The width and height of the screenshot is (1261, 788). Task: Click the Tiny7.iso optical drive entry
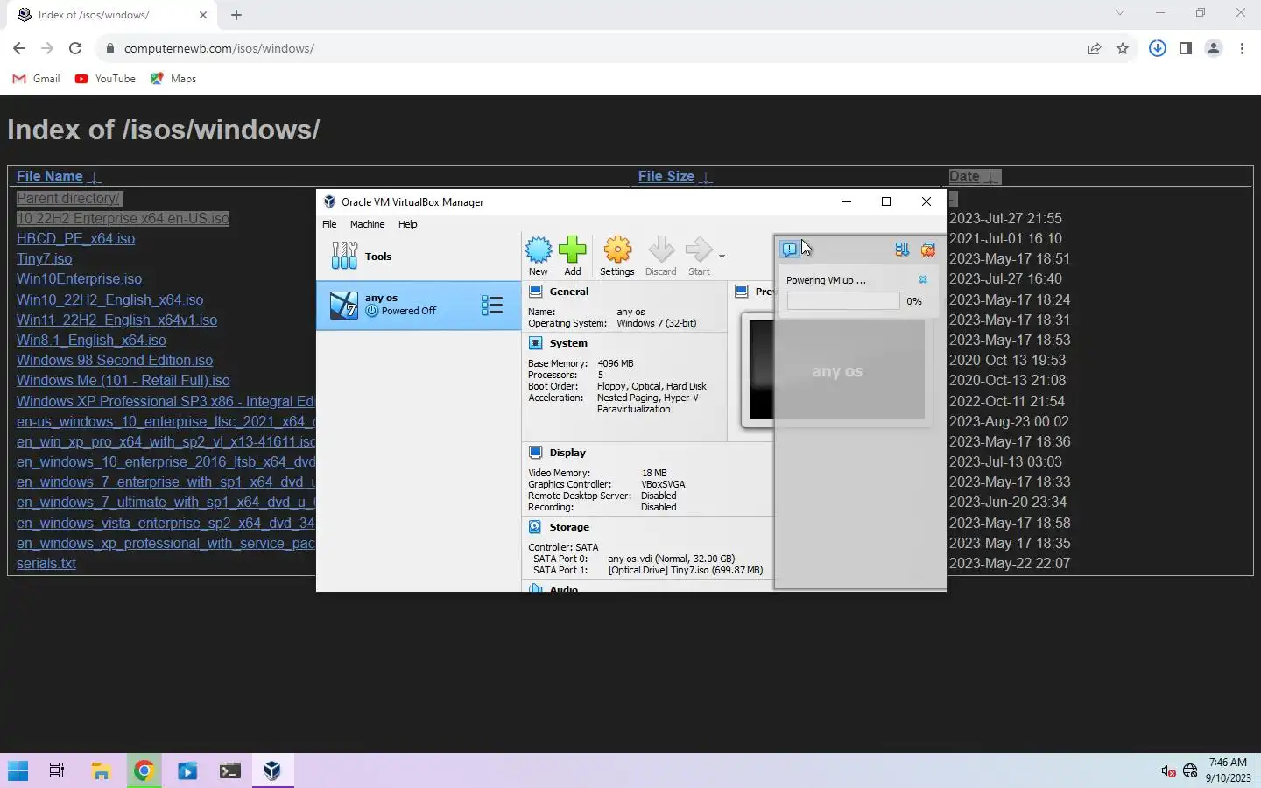tap(685, 570)
